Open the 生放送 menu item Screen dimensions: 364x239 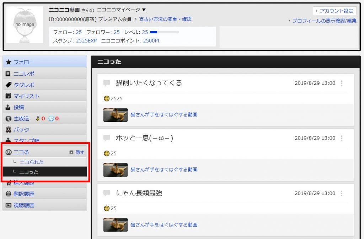click(21, 119)
